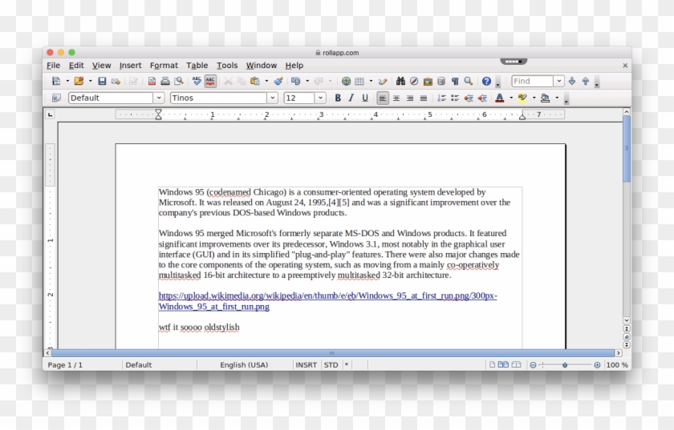The image size is (674, 430).
Task: Open the Styles and Formatting icon
Action: tap(56, 98)
